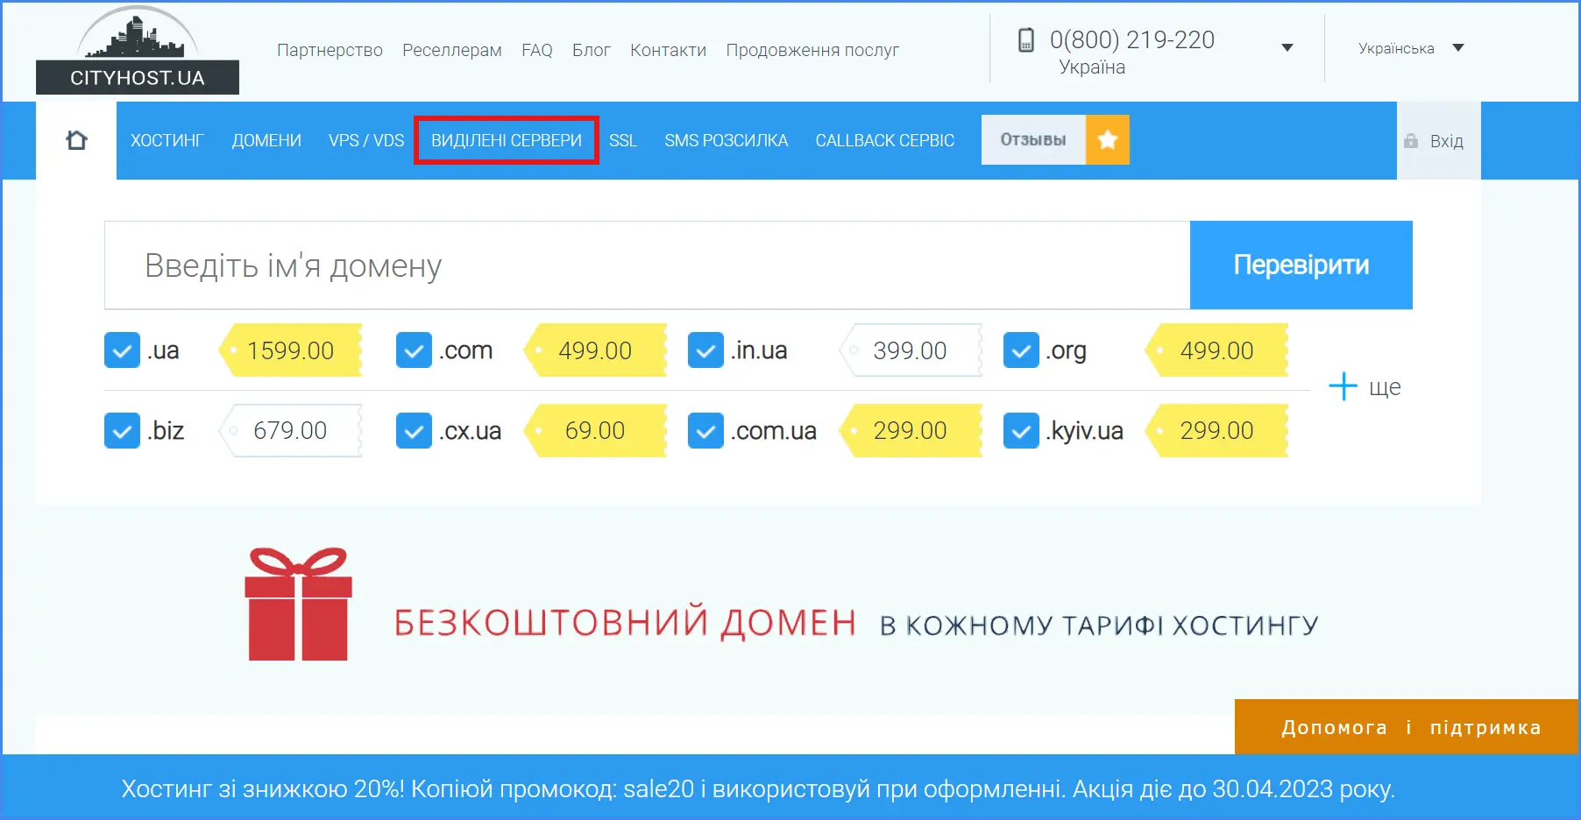Image resolution: width=1581 pixels, height=820 pixels.
Task: Click the plus icon next to ще
Action: click(x=1343, y=386)
